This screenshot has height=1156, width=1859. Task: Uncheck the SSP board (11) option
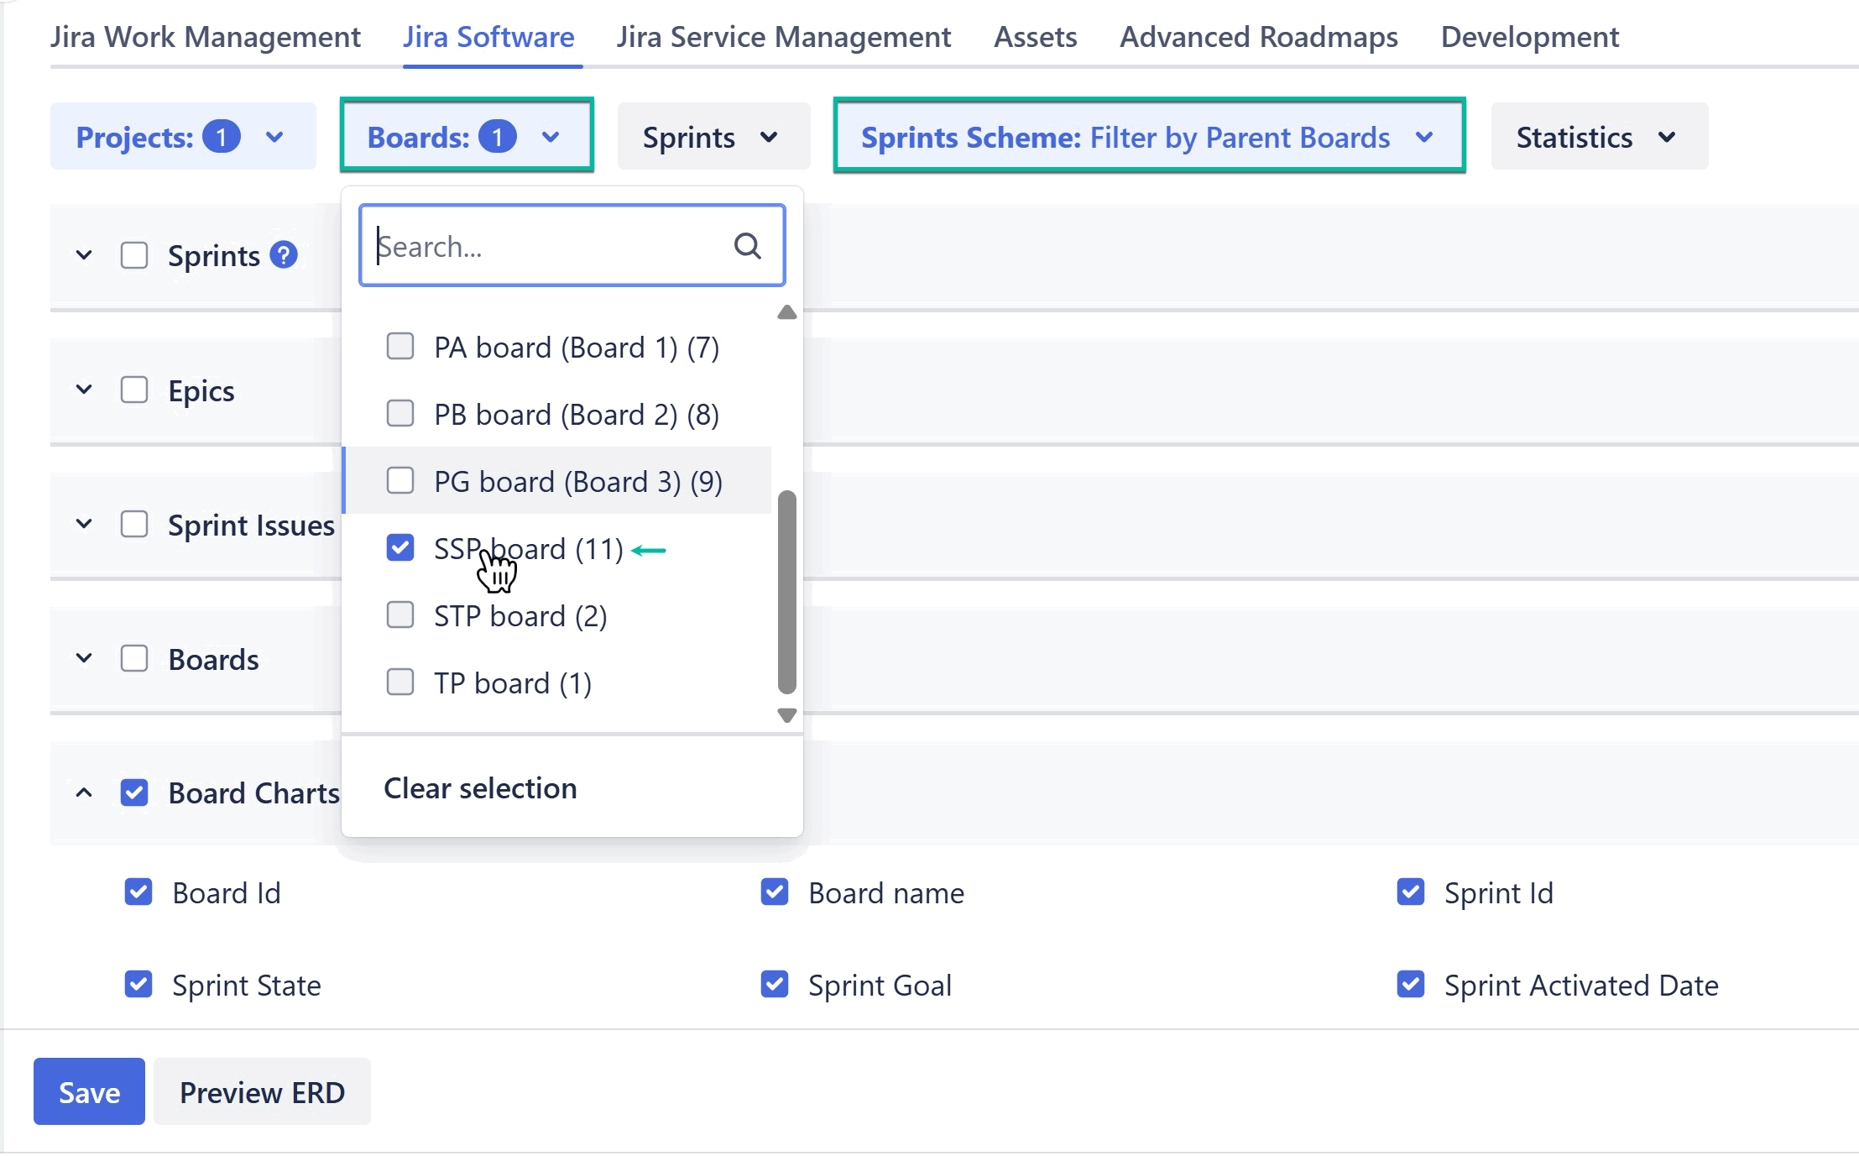400,547
